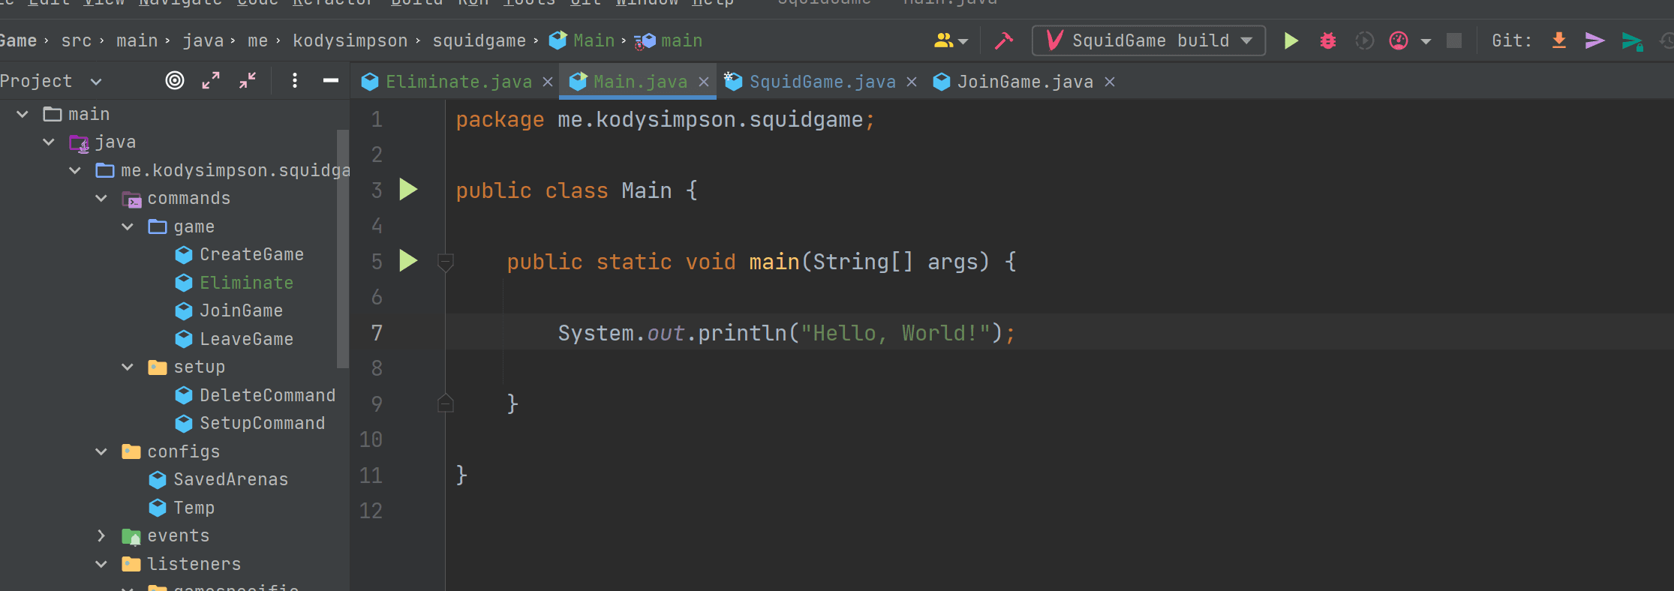Switch to the JoinGame.java tab

pyautogui.click(x=1024, y=82)
